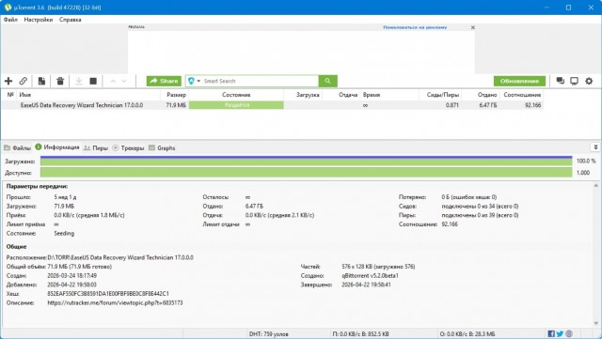This screenshot has width=602, height=339.
Task: Click the Seeding state value
Action: click(64, 233)
